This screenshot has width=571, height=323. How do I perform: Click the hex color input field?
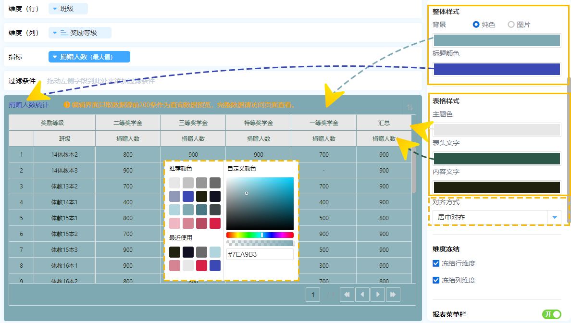260,254
